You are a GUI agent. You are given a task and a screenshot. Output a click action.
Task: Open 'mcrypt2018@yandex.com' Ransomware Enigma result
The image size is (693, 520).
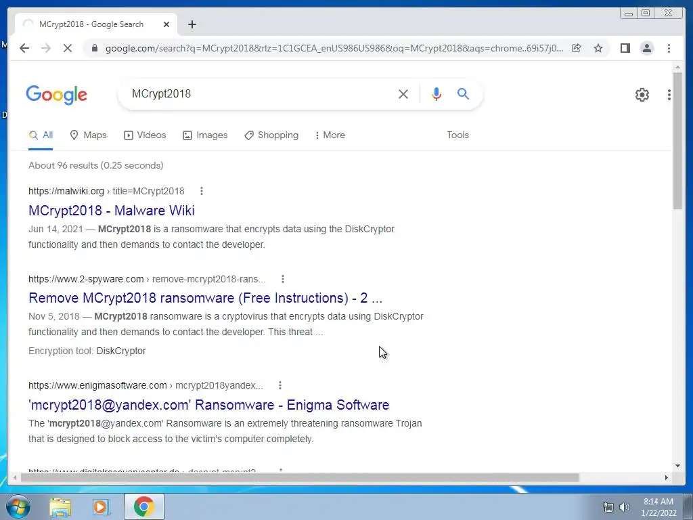209,405
